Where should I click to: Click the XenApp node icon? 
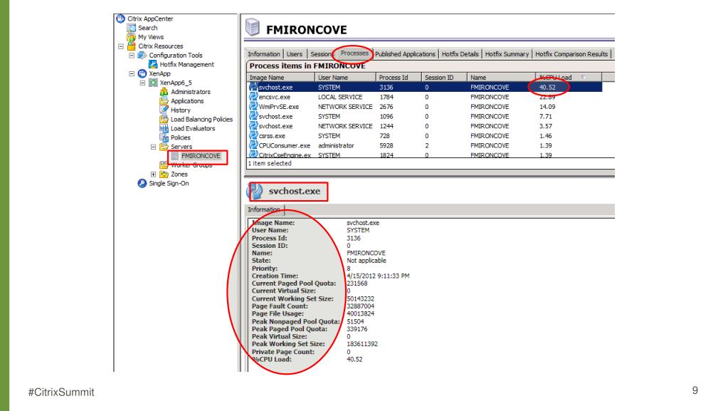pyautogui.click(x=142, y=73)
